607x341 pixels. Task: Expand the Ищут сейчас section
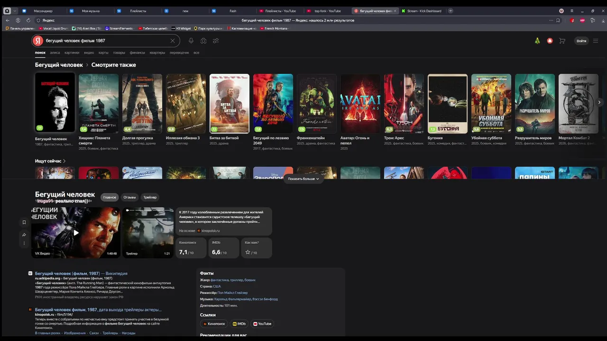50,161
